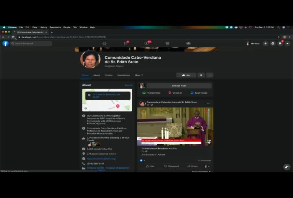Click the Facebook logo icon
This screenshot has width=293, height=198.
(x=6, y=44)
